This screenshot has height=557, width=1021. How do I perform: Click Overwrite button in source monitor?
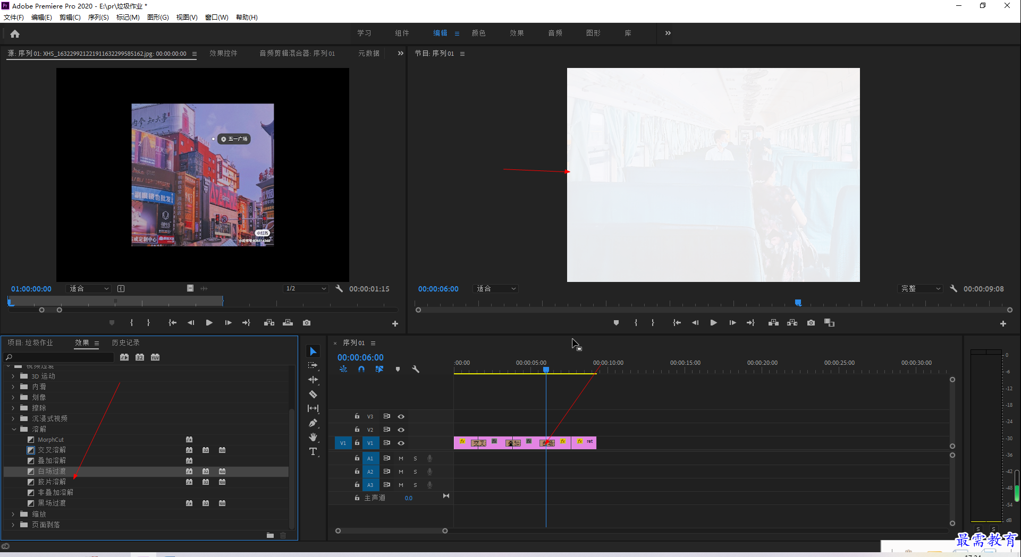coord(288,323)
